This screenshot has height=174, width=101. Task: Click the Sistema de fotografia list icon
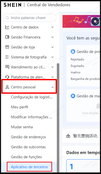coord(7,57)
